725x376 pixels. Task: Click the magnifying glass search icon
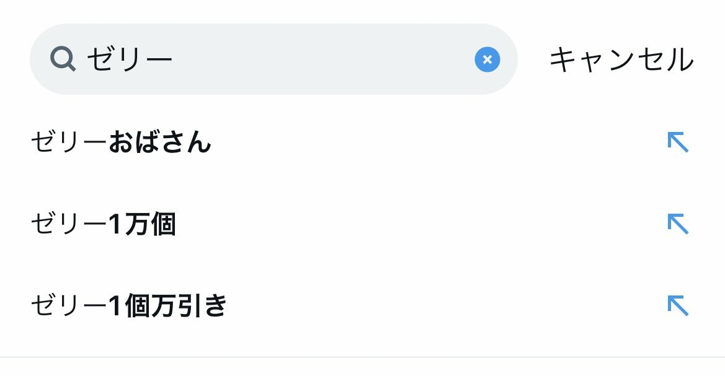[63, 59]
